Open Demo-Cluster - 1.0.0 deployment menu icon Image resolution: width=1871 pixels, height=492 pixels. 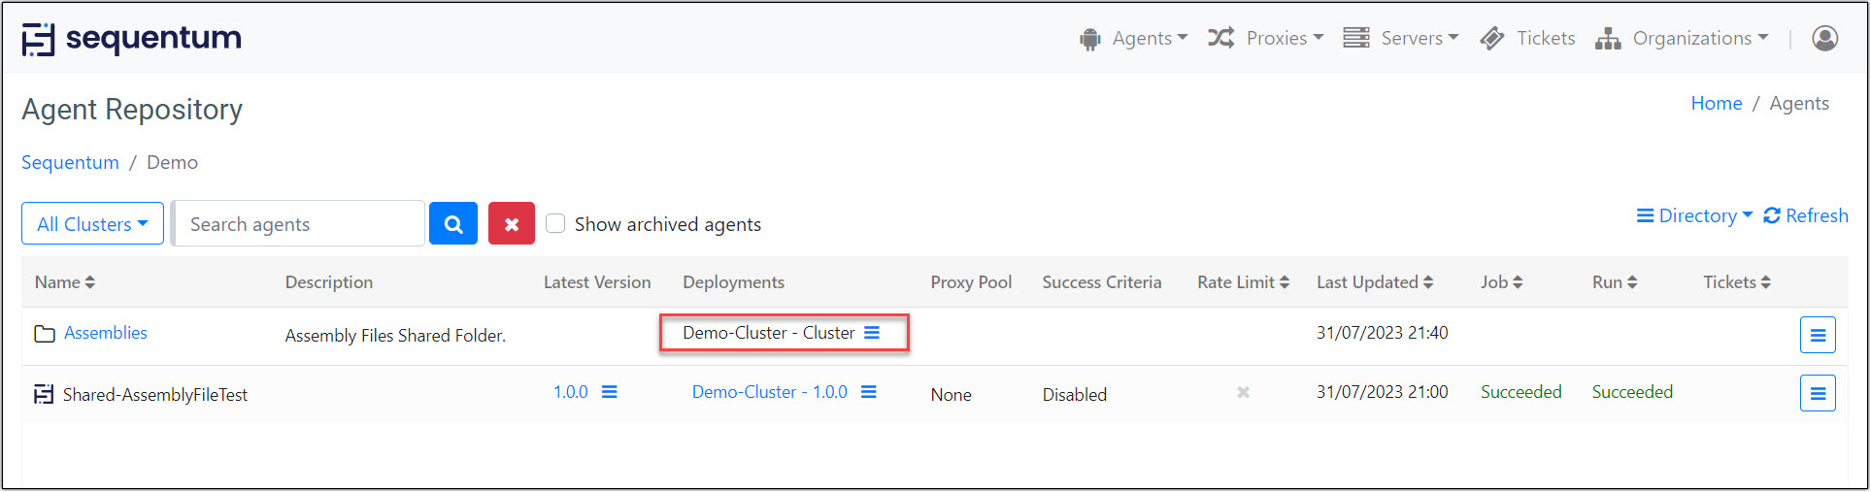[868, 392]
